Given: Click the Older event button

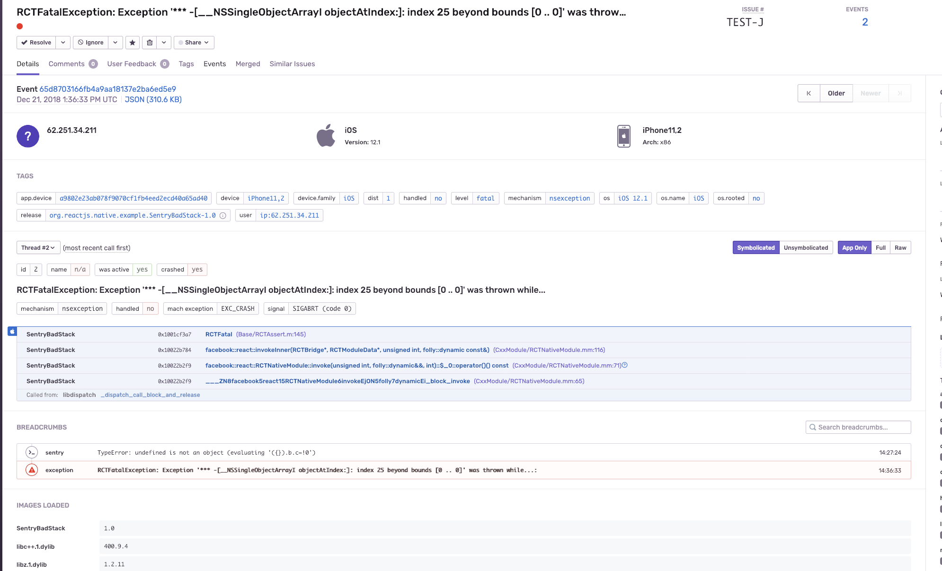Looking at the screenshot, I should click(x=836, y=93).
